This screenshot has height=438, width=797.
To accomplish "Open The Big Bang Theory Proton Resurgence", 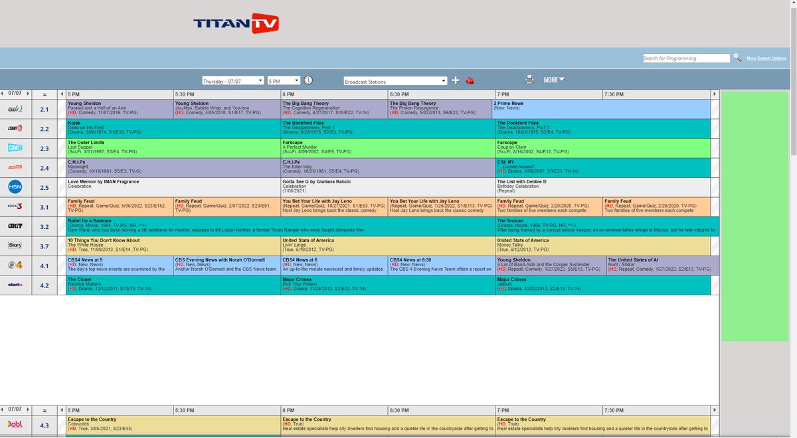I will (x=441, y=109).
